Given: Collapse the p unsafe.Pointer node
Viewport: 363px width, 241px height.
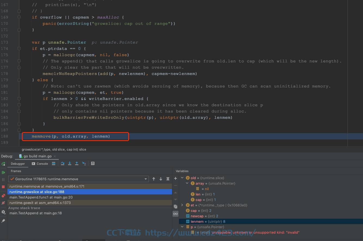Looking at the screenshot, I should [182, 227].
